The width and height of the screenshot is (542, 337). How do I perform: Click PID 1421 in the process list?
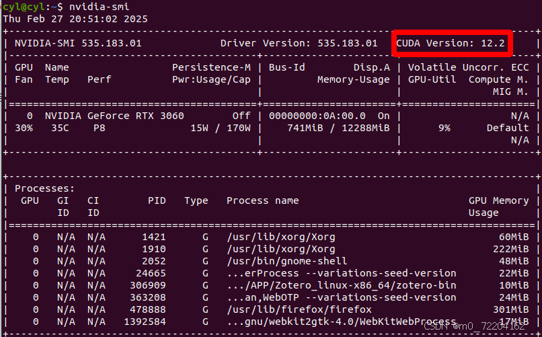tap(154, 237)
